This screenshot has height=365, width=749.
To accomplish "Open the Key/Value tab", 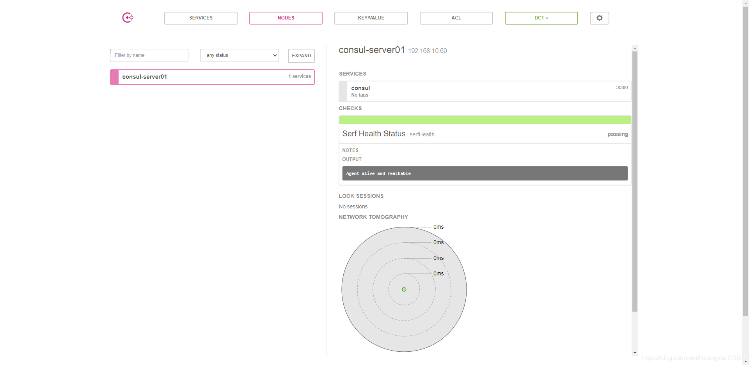I will 371,18.
